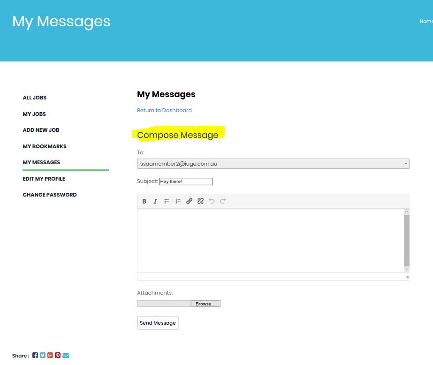Share via the Google Plus icon
The height and width of the screenshot is (365, 433).
tap(50, 356)
